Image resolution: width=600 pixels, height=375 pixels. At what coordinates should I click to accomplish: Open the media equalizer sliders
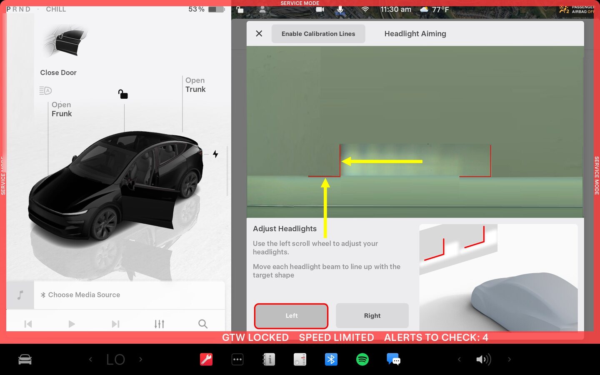(159, 324)
